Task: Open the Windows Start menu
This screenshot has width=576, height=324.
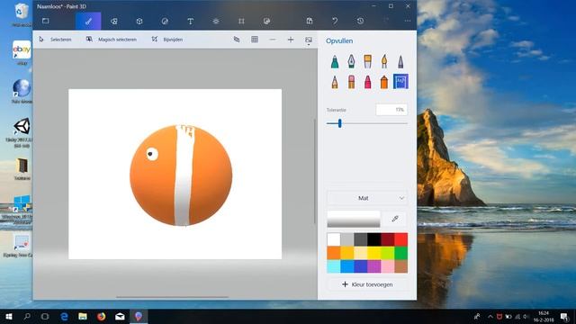Action: coord(9,316)
